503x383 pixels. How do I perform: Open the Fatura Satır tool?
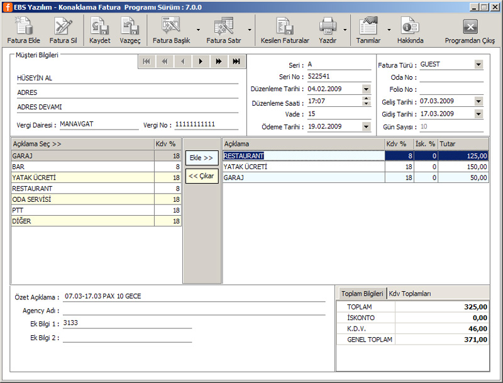pos(224,30)
